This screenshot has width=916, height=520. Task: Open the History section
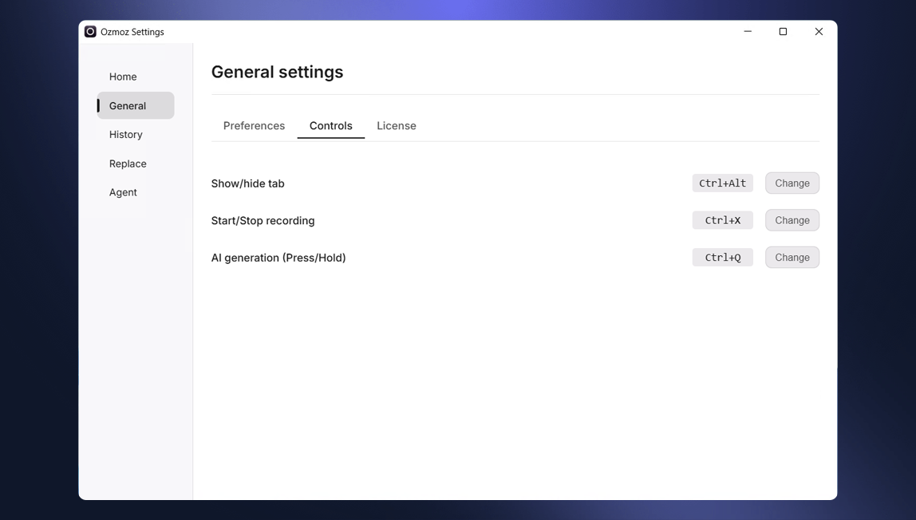[125, 134]
